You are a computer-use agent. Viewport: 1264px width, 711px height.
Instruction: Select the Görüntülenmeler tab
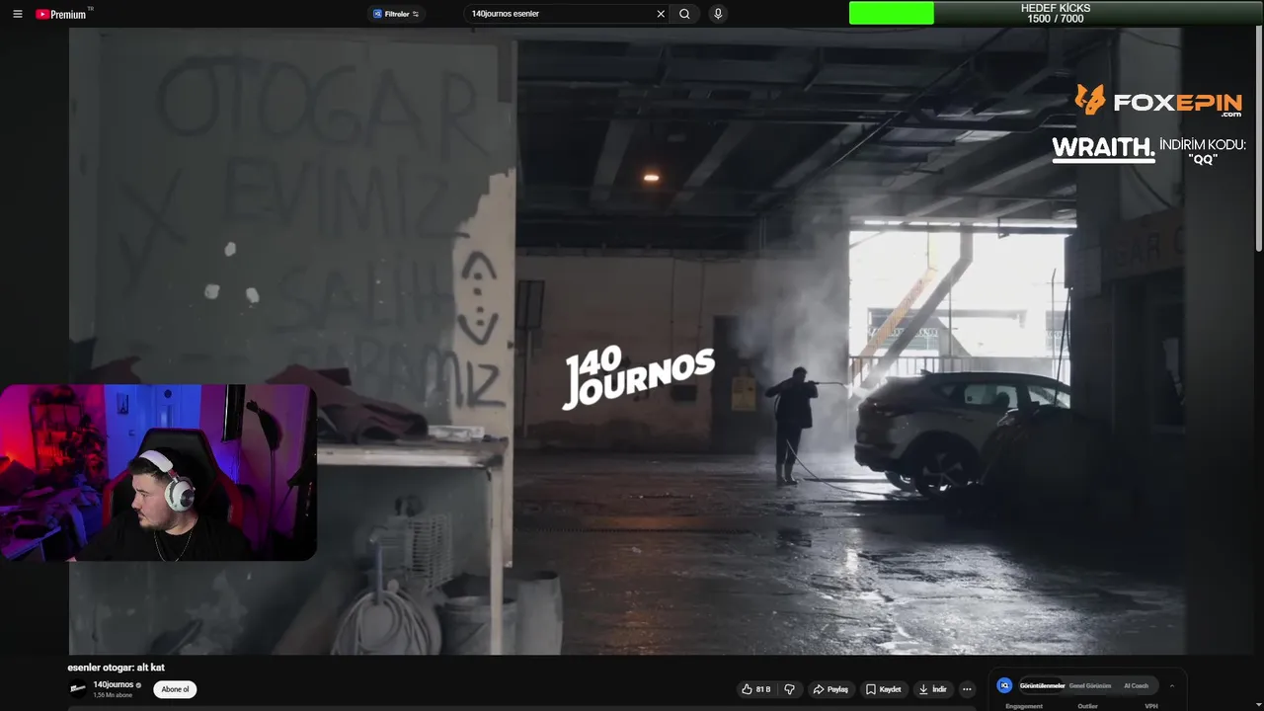[1042, 685]
